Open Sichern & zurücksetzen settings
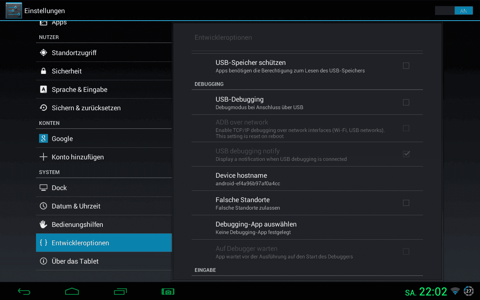The width and height of the screenshot is (480, 300). tap(104, 108)
